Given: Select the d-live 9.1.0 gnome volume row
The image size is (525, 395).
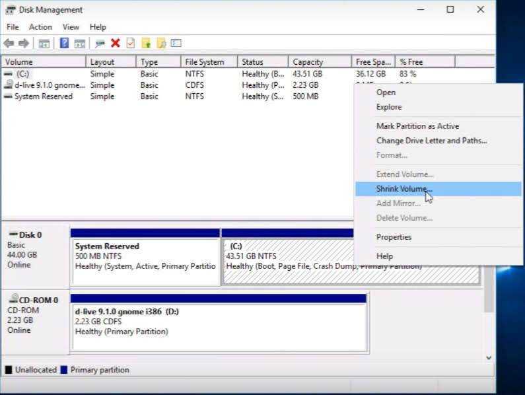Looking at the screenshot, I should (50, 85).
